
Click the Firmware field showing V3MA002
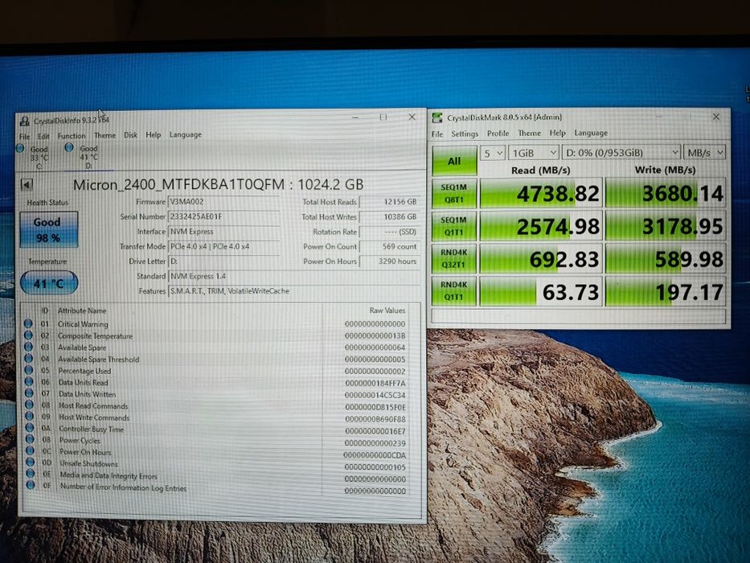pyautogui.click(x=223, y=202)
